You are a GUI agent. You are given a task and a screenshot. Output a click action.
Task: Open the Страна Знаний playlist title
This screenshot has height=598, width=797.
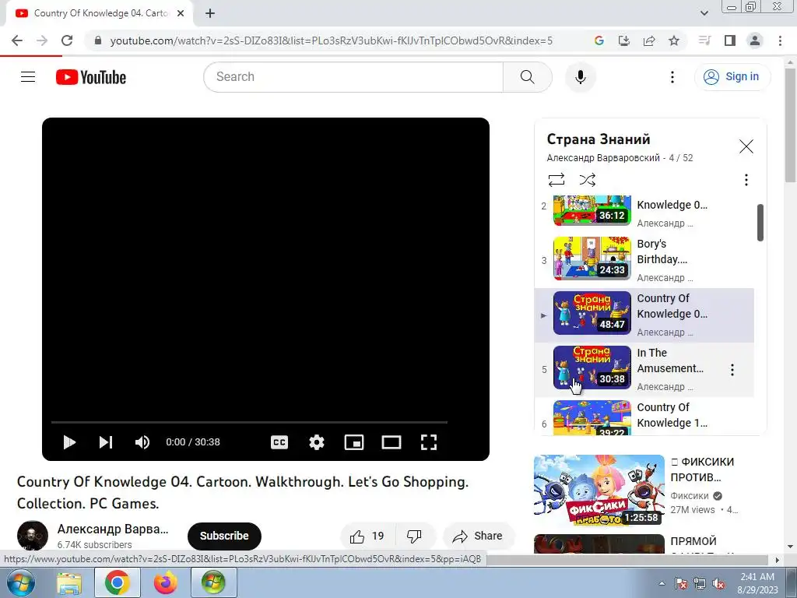[x=599, y=139]
